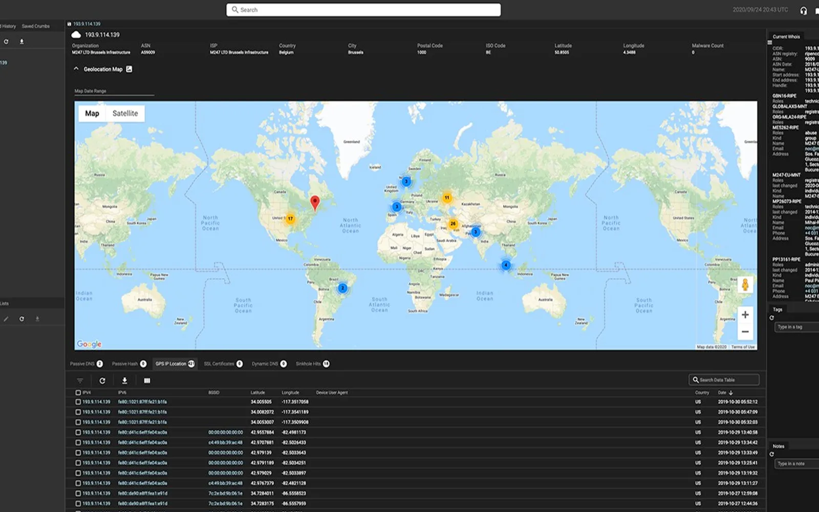
Task: Click the Type in a note field
Action: [x=797, y=464]
